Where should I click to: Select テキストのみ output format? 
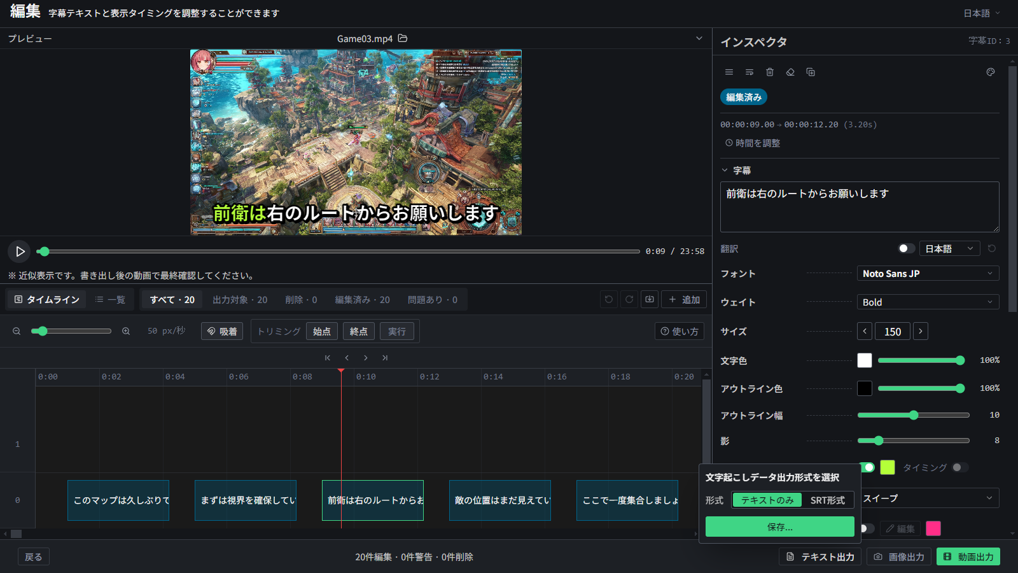(x=767, y=500)
